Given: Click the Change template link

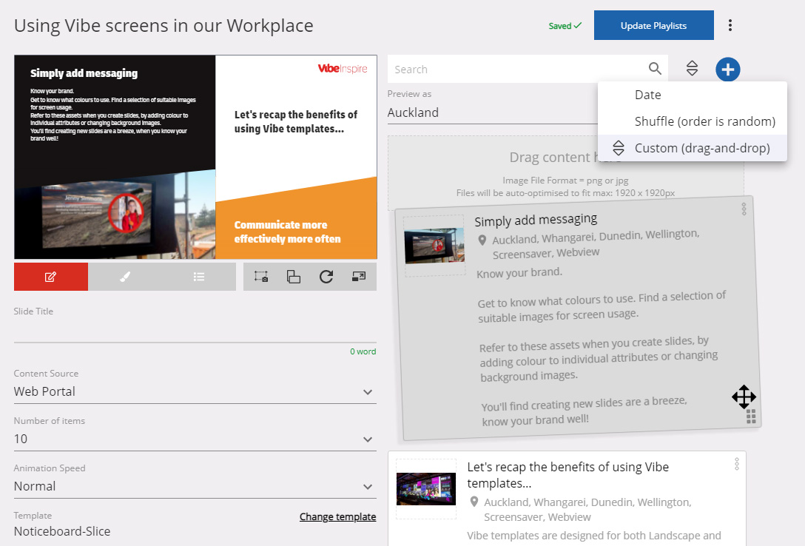Looking at the screenshot, I should pyautogui.click(x=337, y=517).
